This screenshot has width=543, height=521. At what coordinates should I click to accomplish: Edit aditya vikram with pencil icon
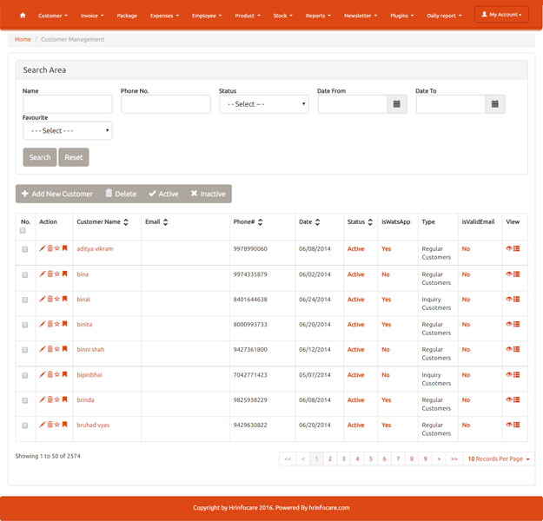[43, 248]
